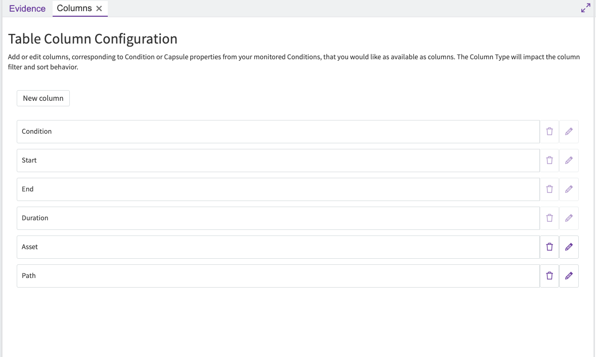Edit the Path column

(569, 276)
